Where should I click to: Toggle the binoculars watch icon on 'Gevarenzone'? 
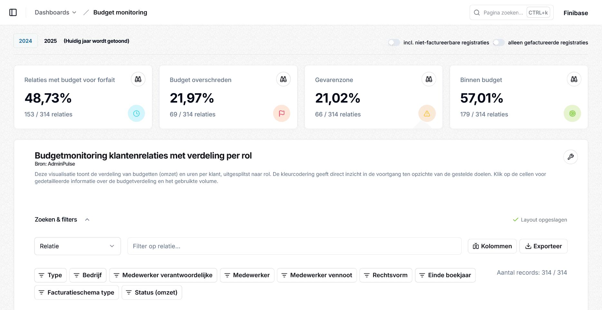(428, 79)
